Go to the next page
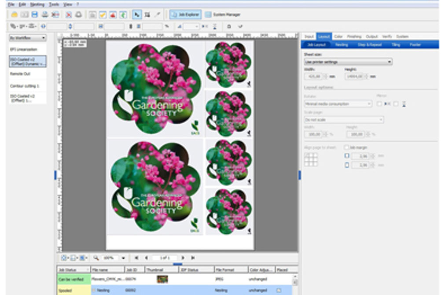Viewport: 441px width, 295px height. 183,258
